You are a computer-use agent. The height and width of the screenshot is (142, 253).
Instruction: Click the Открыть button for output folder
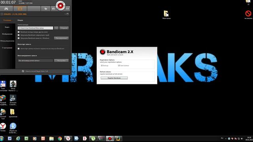(x=64, y=28)
